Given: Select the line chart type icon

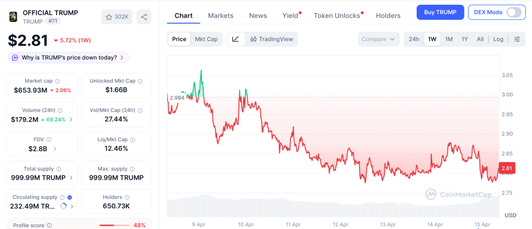Looking at the screenshot, I should coord(236,39).
